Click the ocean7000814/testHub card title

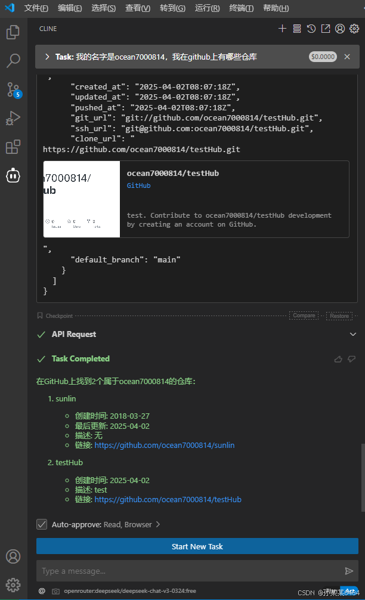pyautogui.click(x=173, y=173)
